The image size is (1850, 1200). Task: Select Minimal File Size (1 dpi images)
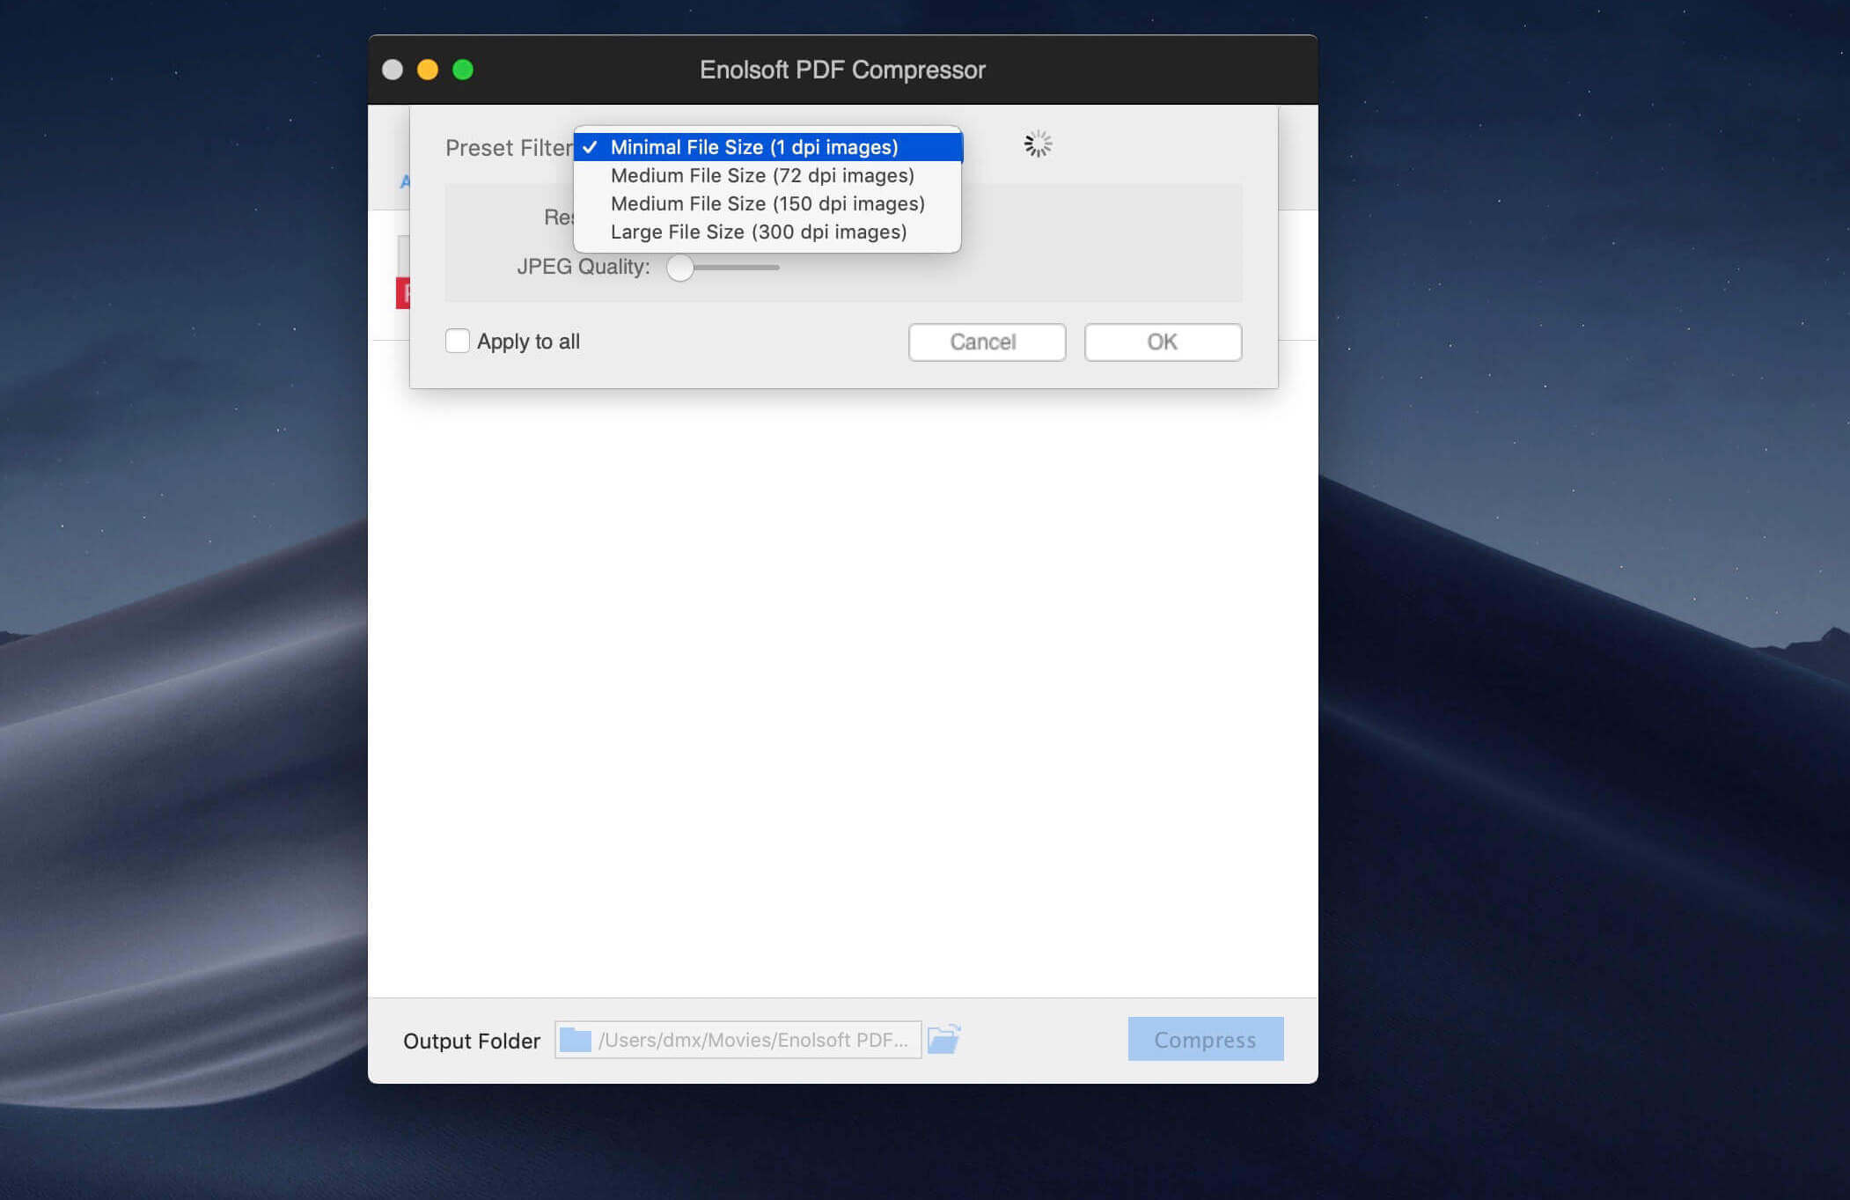(x=754, y=147)
